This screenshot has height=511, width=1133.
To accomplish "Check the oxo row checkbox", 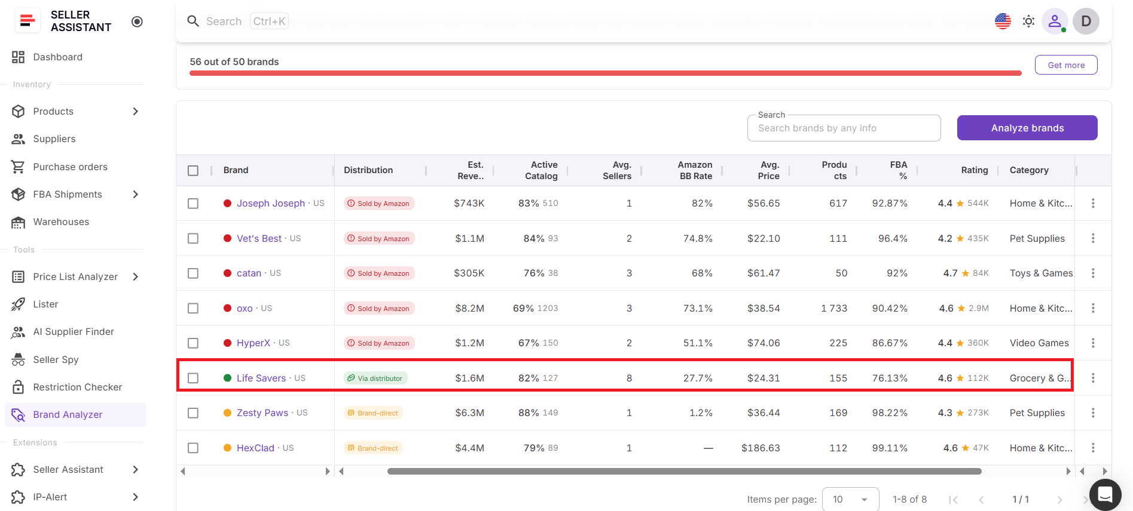I will point(193,309).
